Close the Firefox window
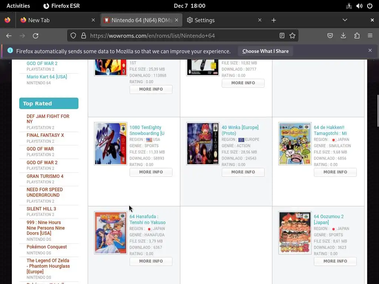379x284 pixels. click(x=372, y=20)
